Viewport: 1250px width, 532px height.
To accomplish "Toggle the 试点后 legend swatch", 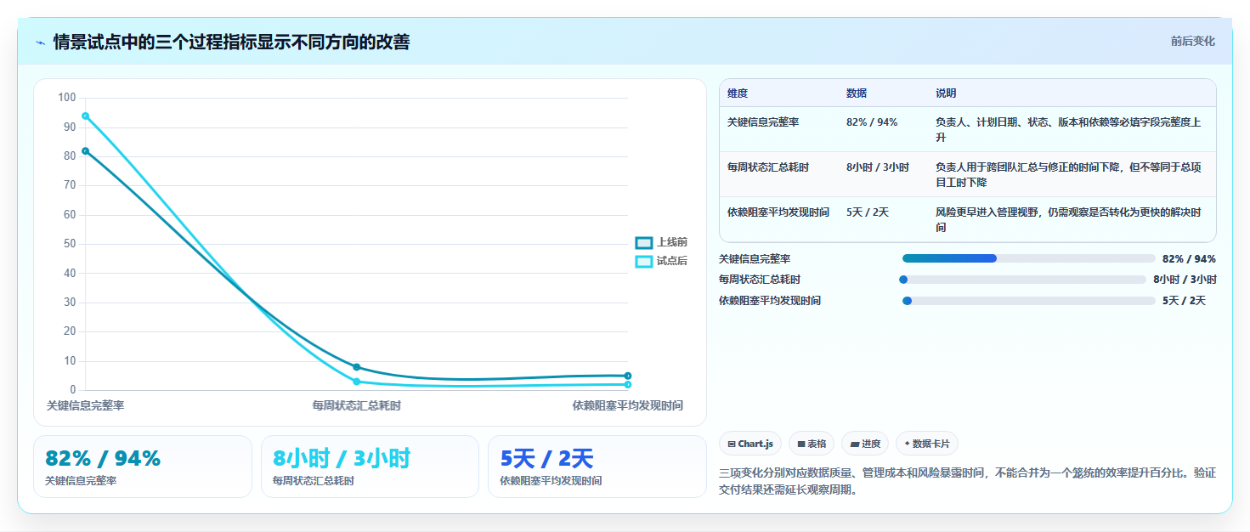I will click(644, 262).
